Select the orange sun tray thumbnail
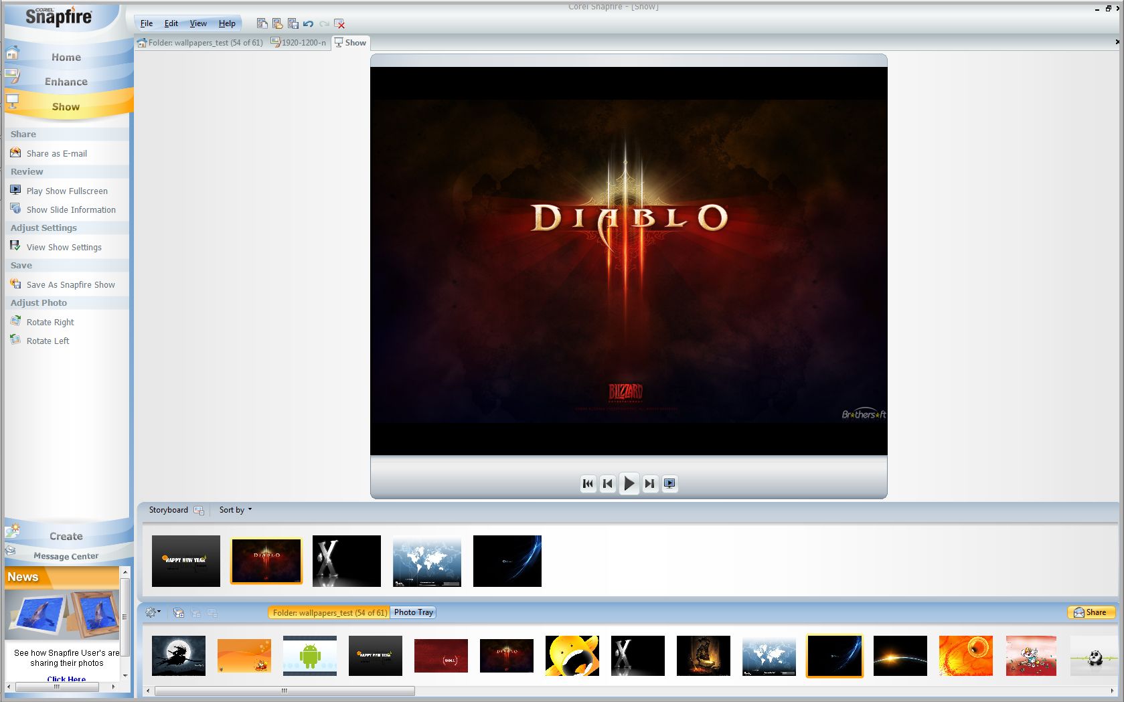1124x702 pixels. 966,656
